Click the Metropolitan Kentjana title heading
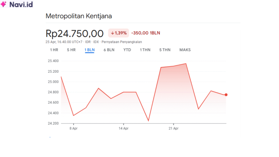 click(78, 16)
